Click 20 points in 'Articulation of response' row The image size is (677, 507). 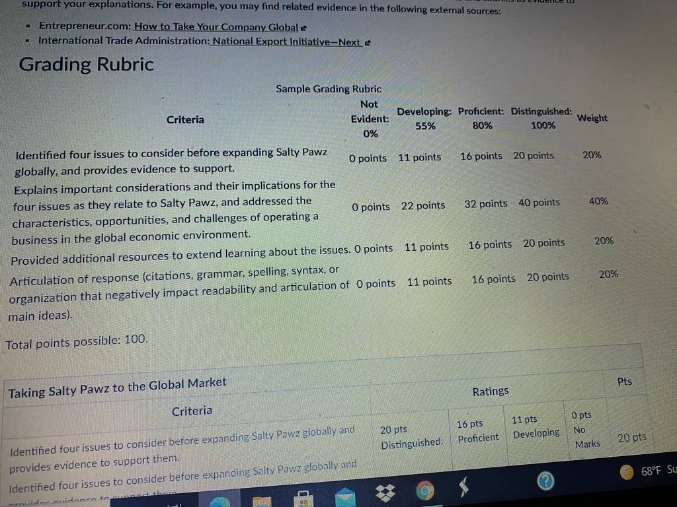click(548, 277)
